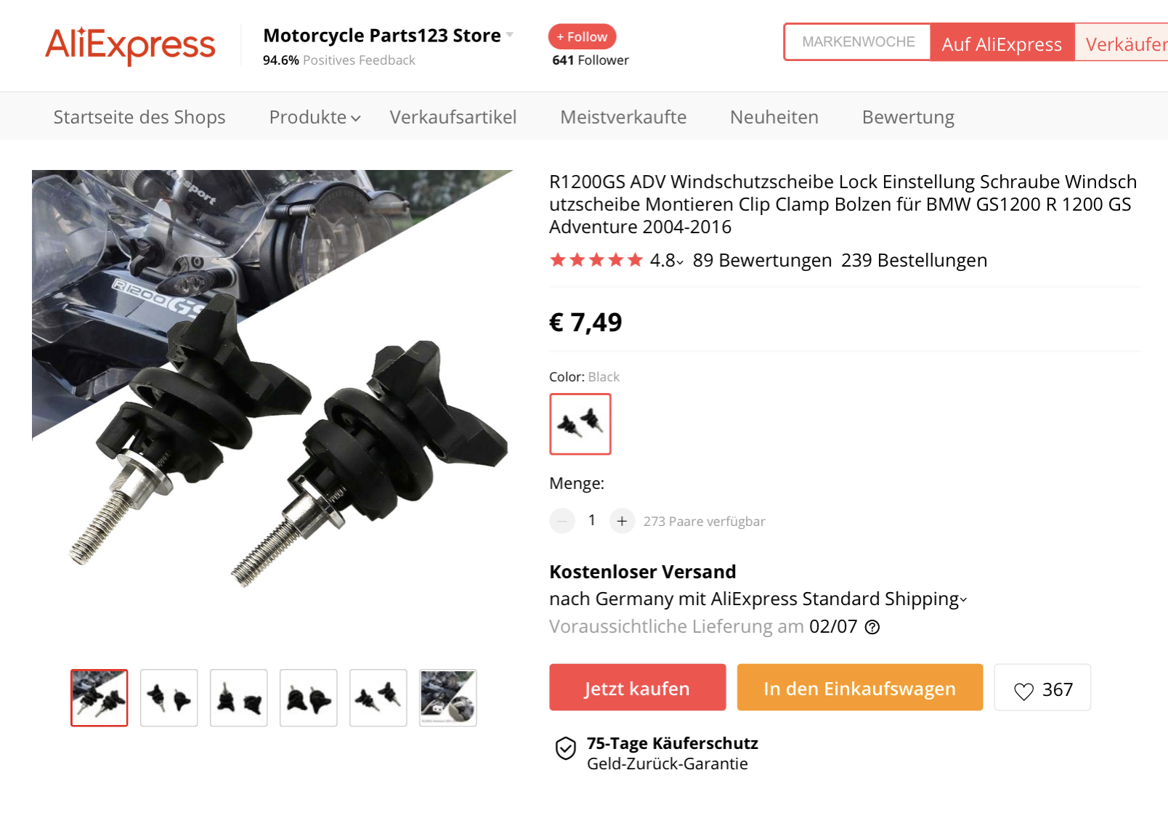Click the five-star rating icons

pyautogui.click(x=596, y=260)
